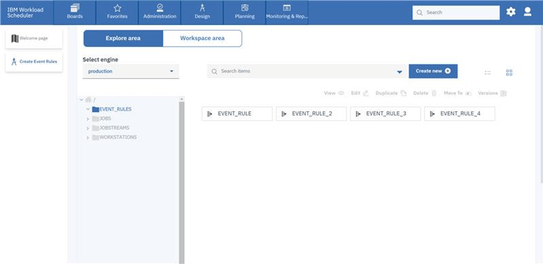Switch to grid view icon
Screen dimensions: 543x264
[509, 72]
